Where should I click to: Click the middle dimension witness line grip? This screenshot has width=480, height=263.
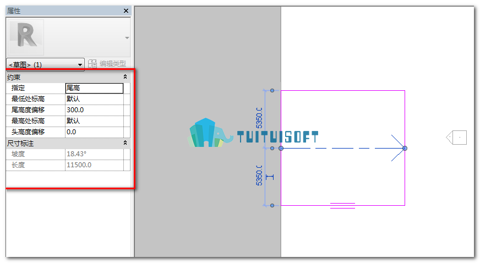tap(272, 149)
